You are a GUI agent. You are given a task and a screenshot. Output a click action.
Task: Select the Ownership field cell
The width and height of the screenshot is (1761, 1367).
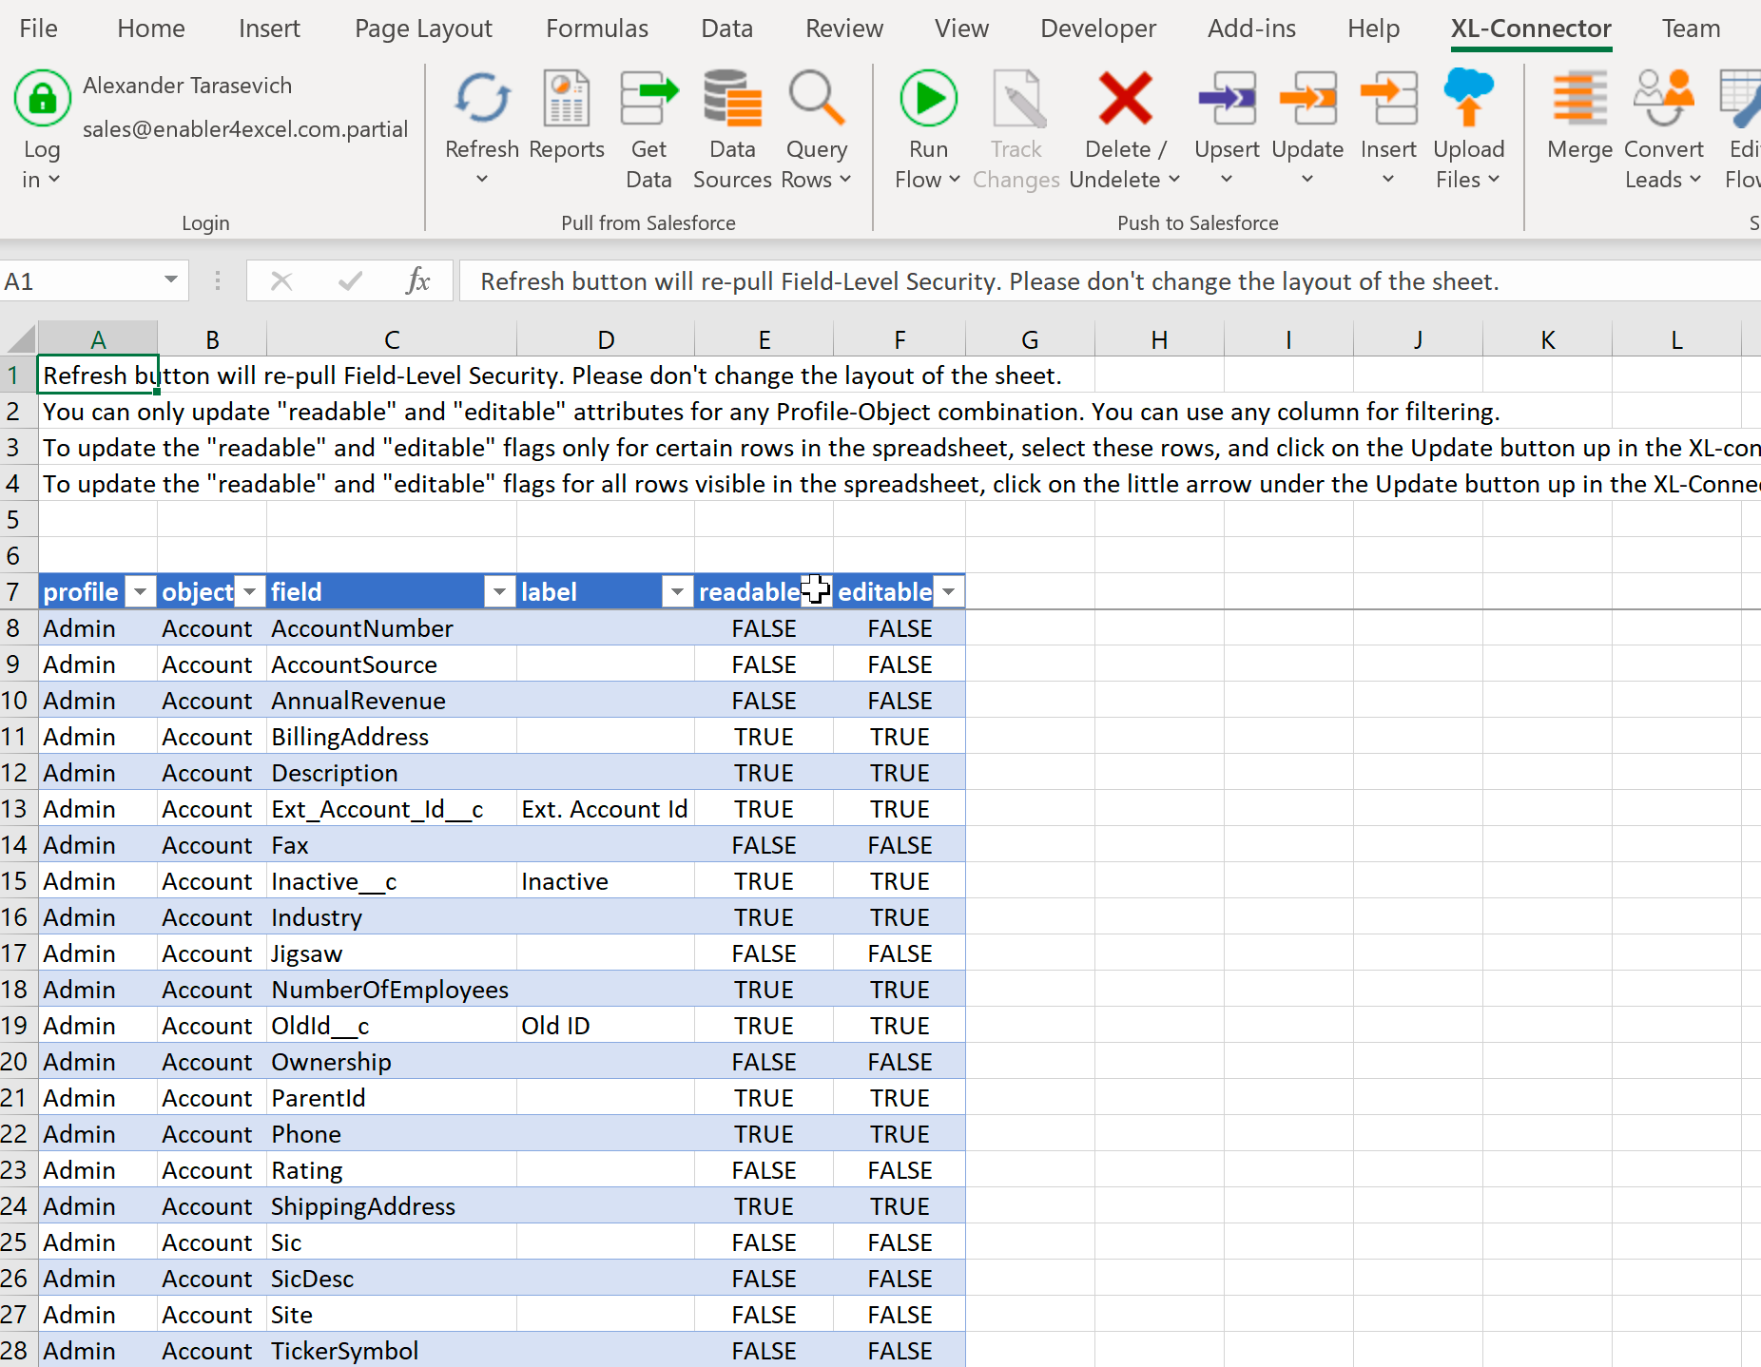coord(392,1062)
